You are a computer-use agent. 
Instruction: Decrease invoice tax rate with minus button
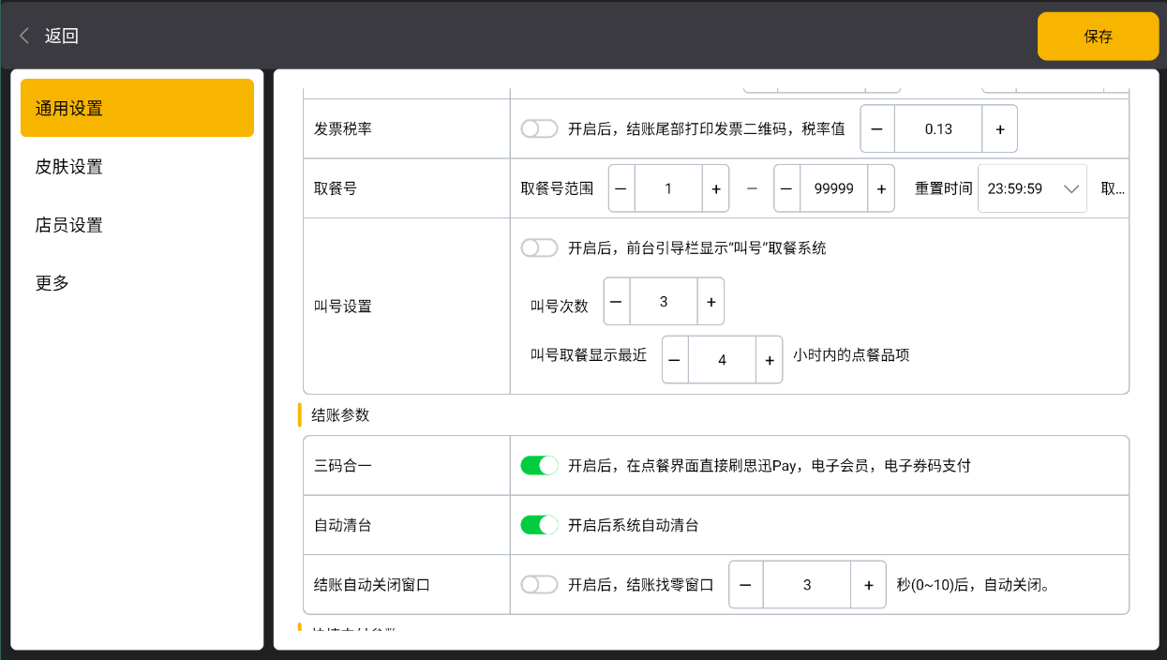tap(877, 129)
